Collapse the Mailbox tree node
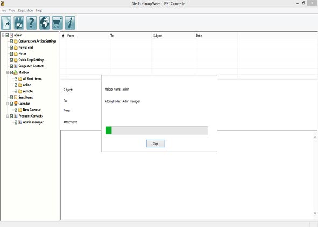318x227 pixels. tap(8, 72)
